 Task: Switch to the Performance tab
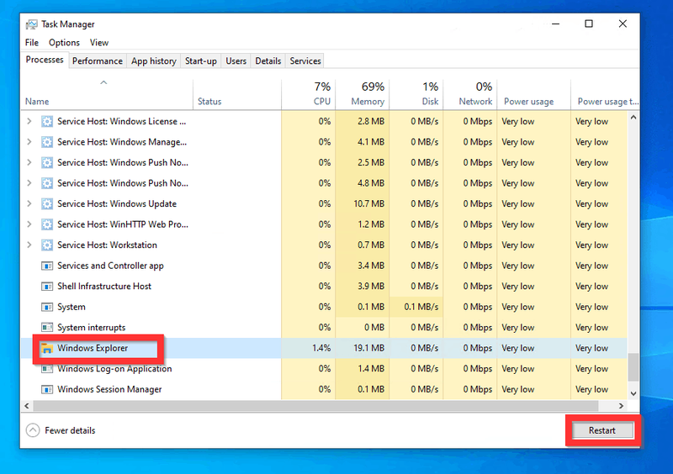98,61
